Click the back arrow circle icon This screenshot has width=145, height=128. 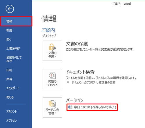coord(10,9)
